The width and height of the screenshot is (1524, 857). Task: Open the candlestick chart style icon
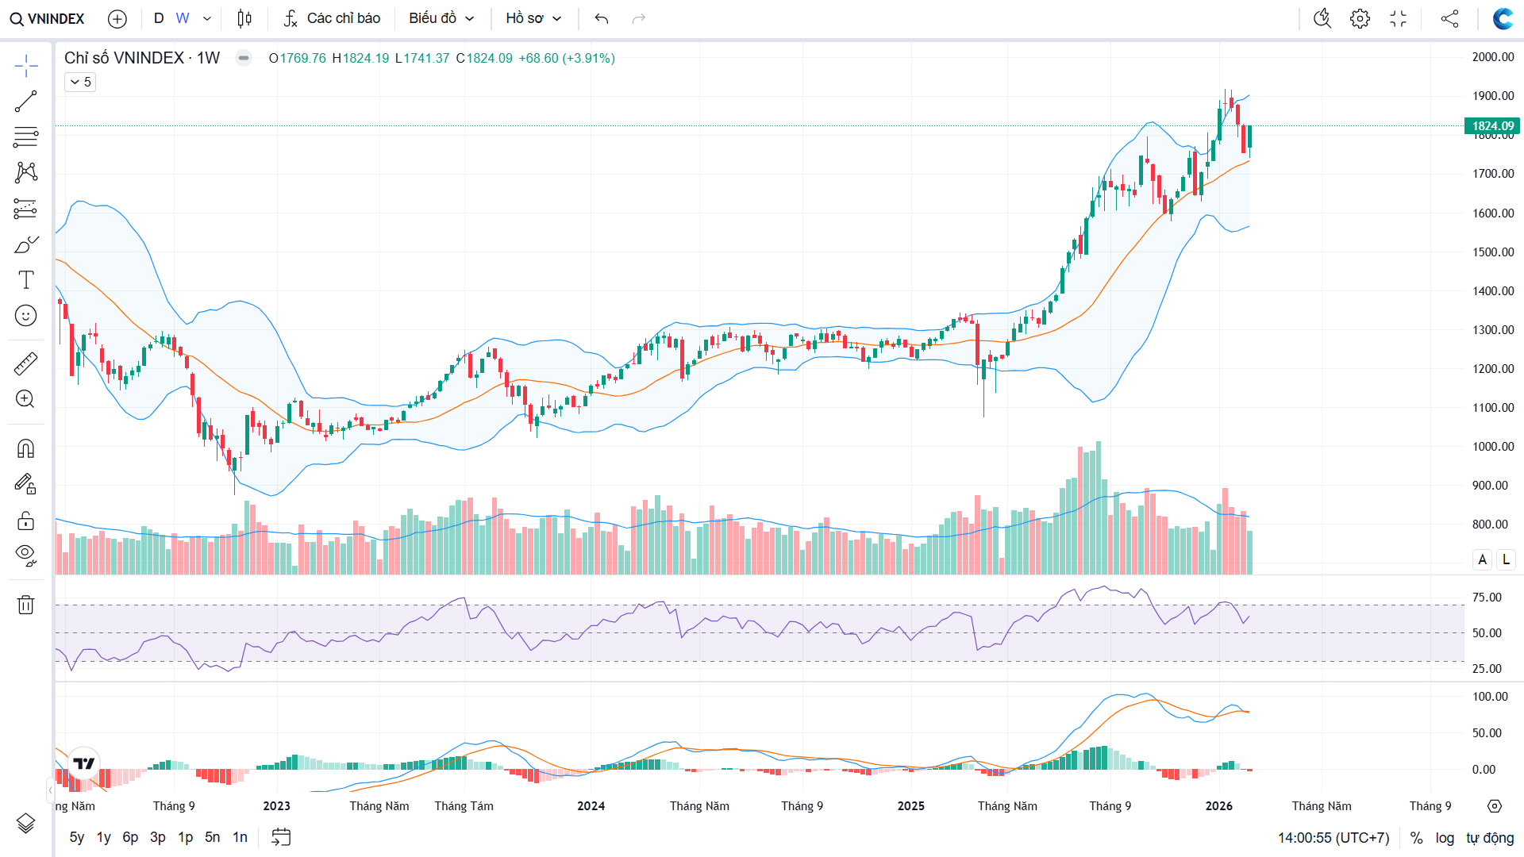[x=244, y=18]
